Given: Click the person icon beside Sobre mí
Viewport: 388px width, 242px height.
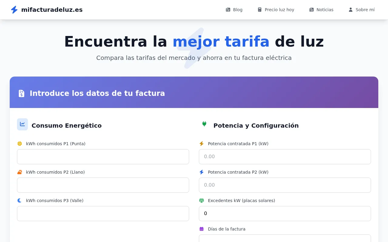Looking at the screenshot, I should (x=351, y=10).
